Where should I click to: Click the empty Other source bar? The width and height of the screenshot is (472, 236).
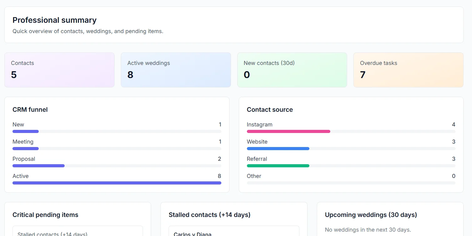click(351, 183)
